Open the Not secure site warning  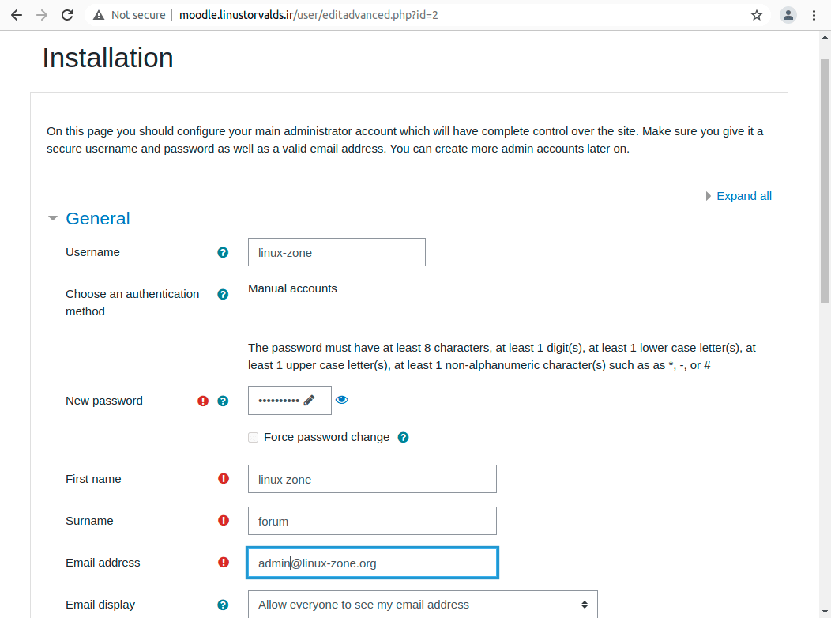click(x=130, y=15)
